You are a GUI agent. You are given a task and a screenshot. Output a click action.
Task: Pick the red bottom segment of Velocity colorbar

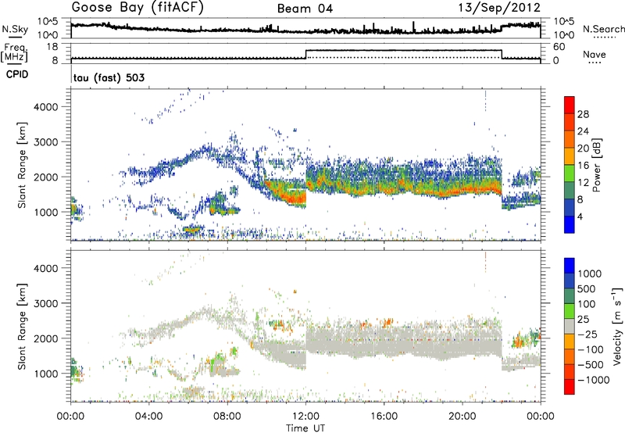point(570,387)
